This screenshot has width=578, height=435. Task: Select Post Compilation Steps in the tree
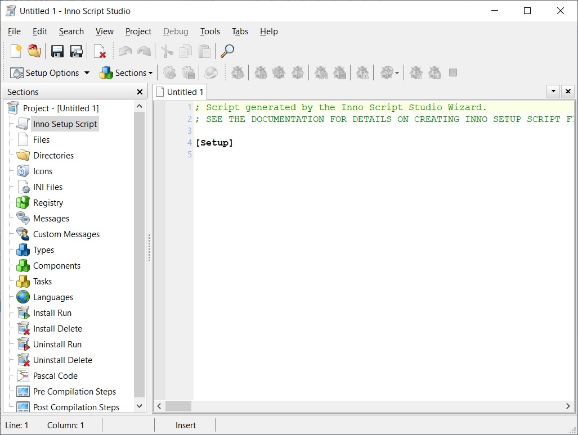pos(77,407)
